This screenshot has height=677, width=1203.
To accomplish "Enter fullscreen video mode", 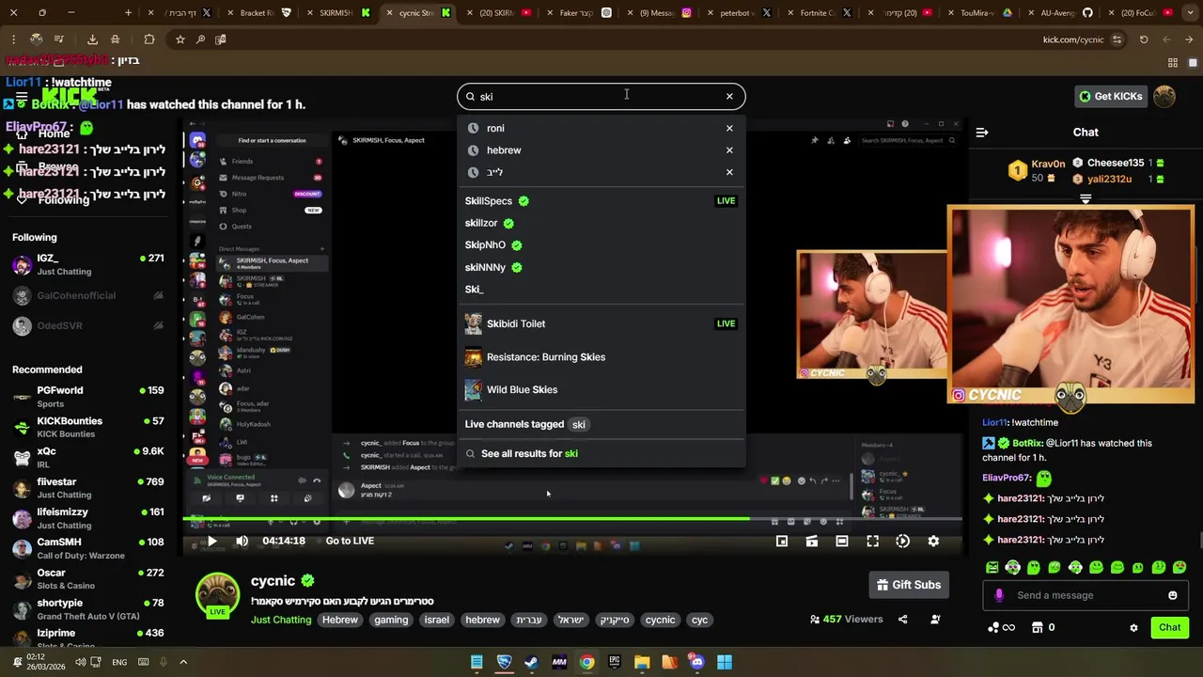I will pos(872,541).
